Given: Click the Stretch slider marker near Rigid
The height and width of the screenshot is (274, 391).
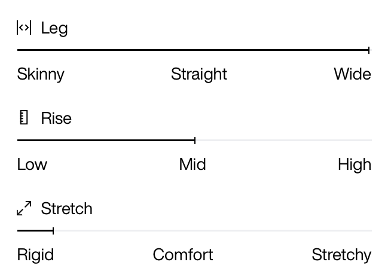Looking at the screenshot, I should [53, 231].
